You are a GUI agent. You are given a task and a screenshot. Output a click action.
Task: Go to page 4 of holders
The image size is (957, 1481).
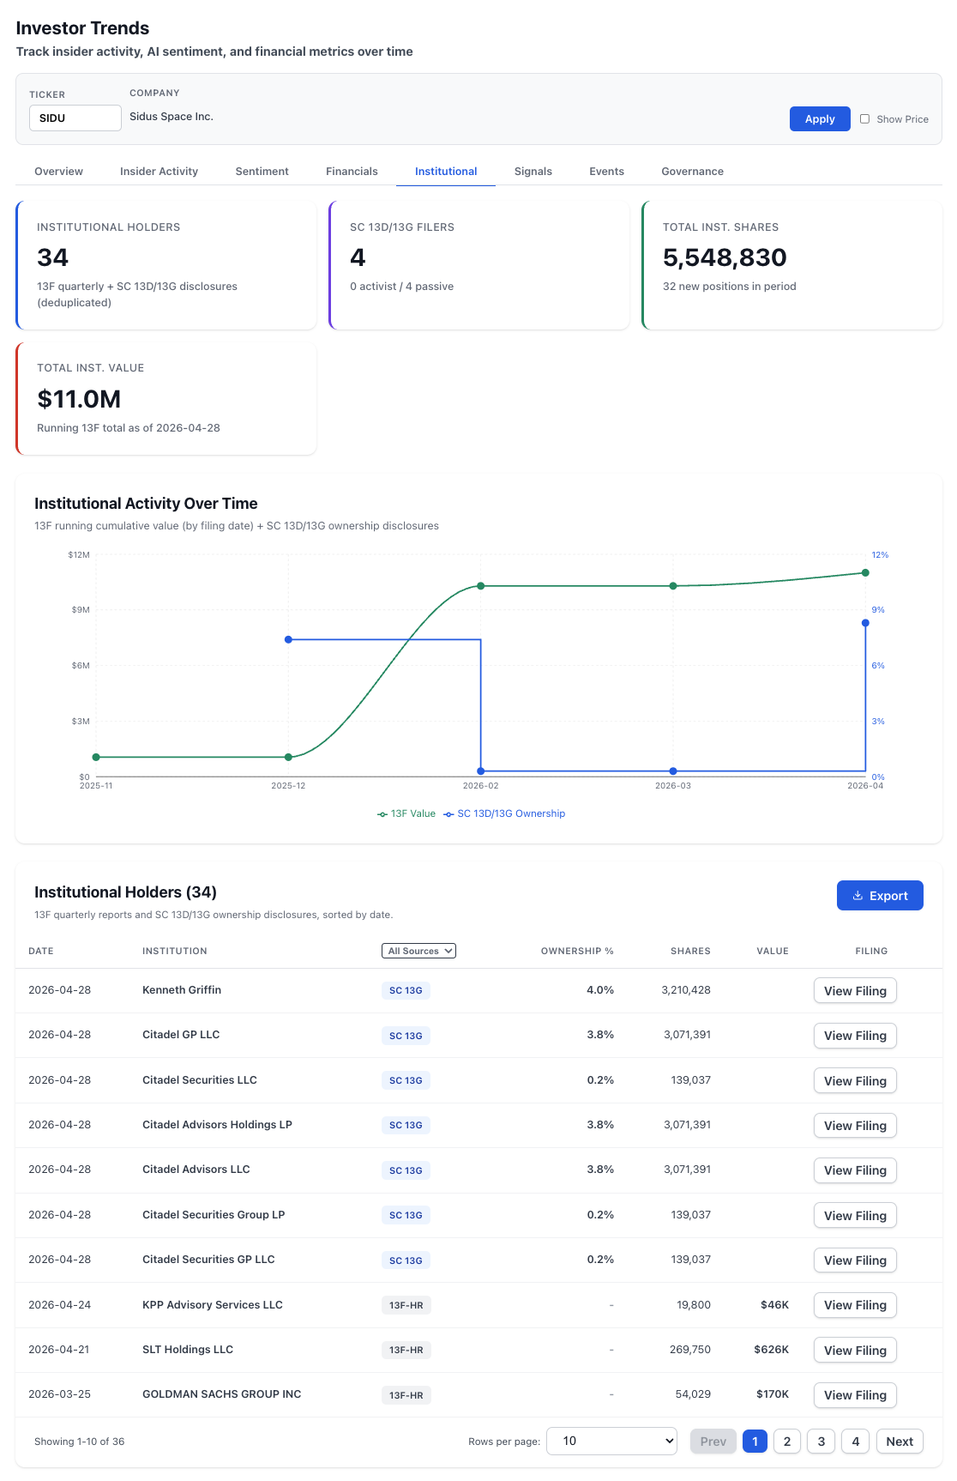pyautogui.click(x=856, y=1442)
